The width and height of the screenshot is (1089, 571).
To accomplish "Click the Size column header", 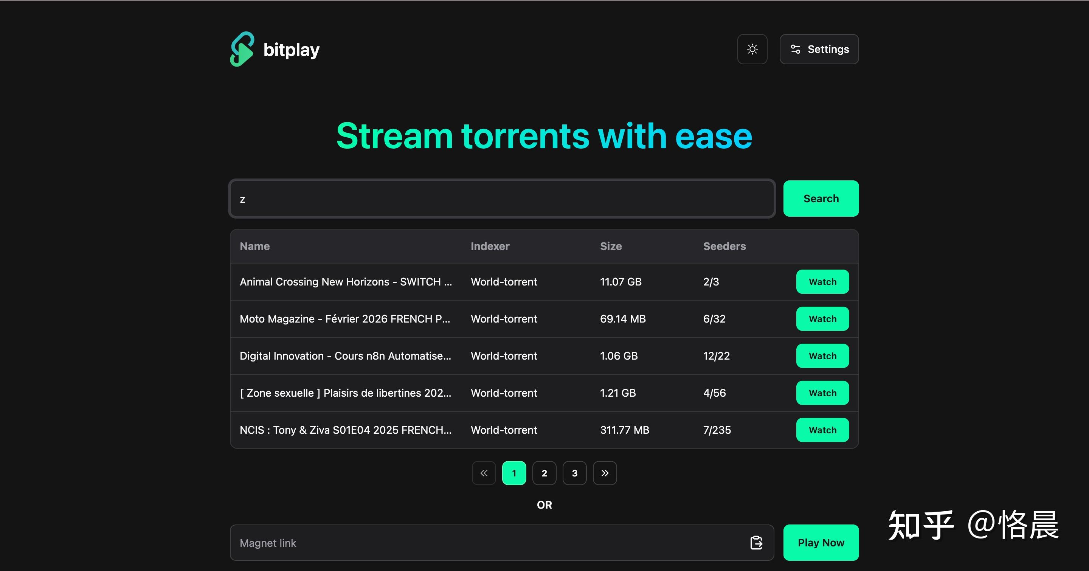I will coord(611,247).
